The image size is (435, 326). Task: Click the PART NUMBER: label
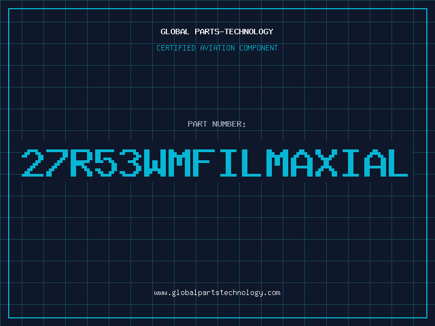point(216,124)
